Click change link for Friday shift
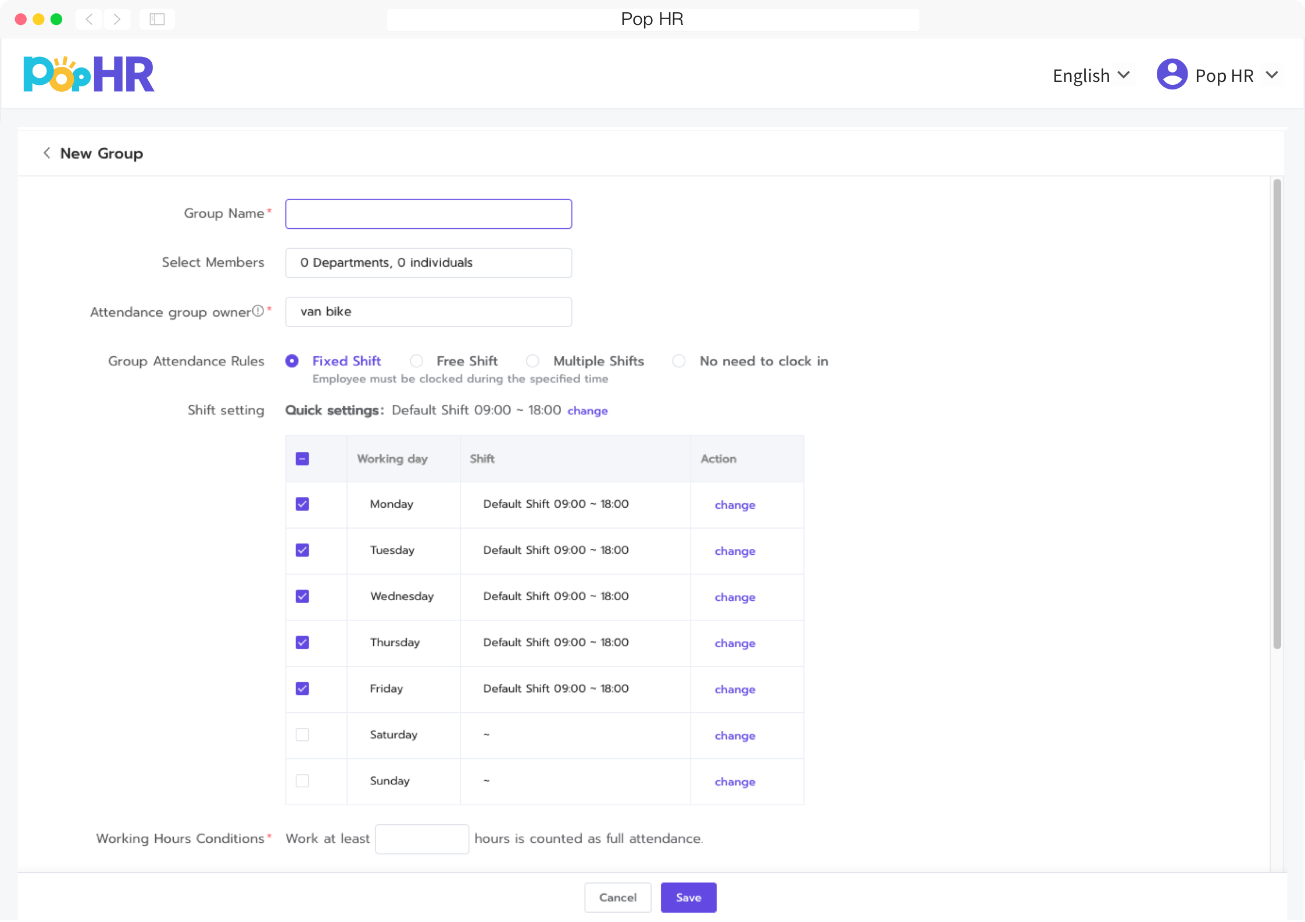The image size is (1305, 922). tap(735, 690)
